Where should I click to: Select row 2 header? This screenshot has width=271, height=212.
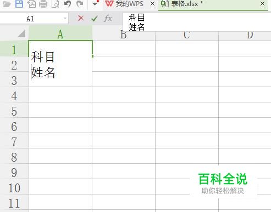[14, 64]
